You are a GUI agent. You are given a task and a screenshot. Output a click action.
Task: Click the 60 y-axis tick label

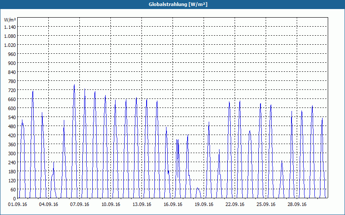[x=13, y=189]
